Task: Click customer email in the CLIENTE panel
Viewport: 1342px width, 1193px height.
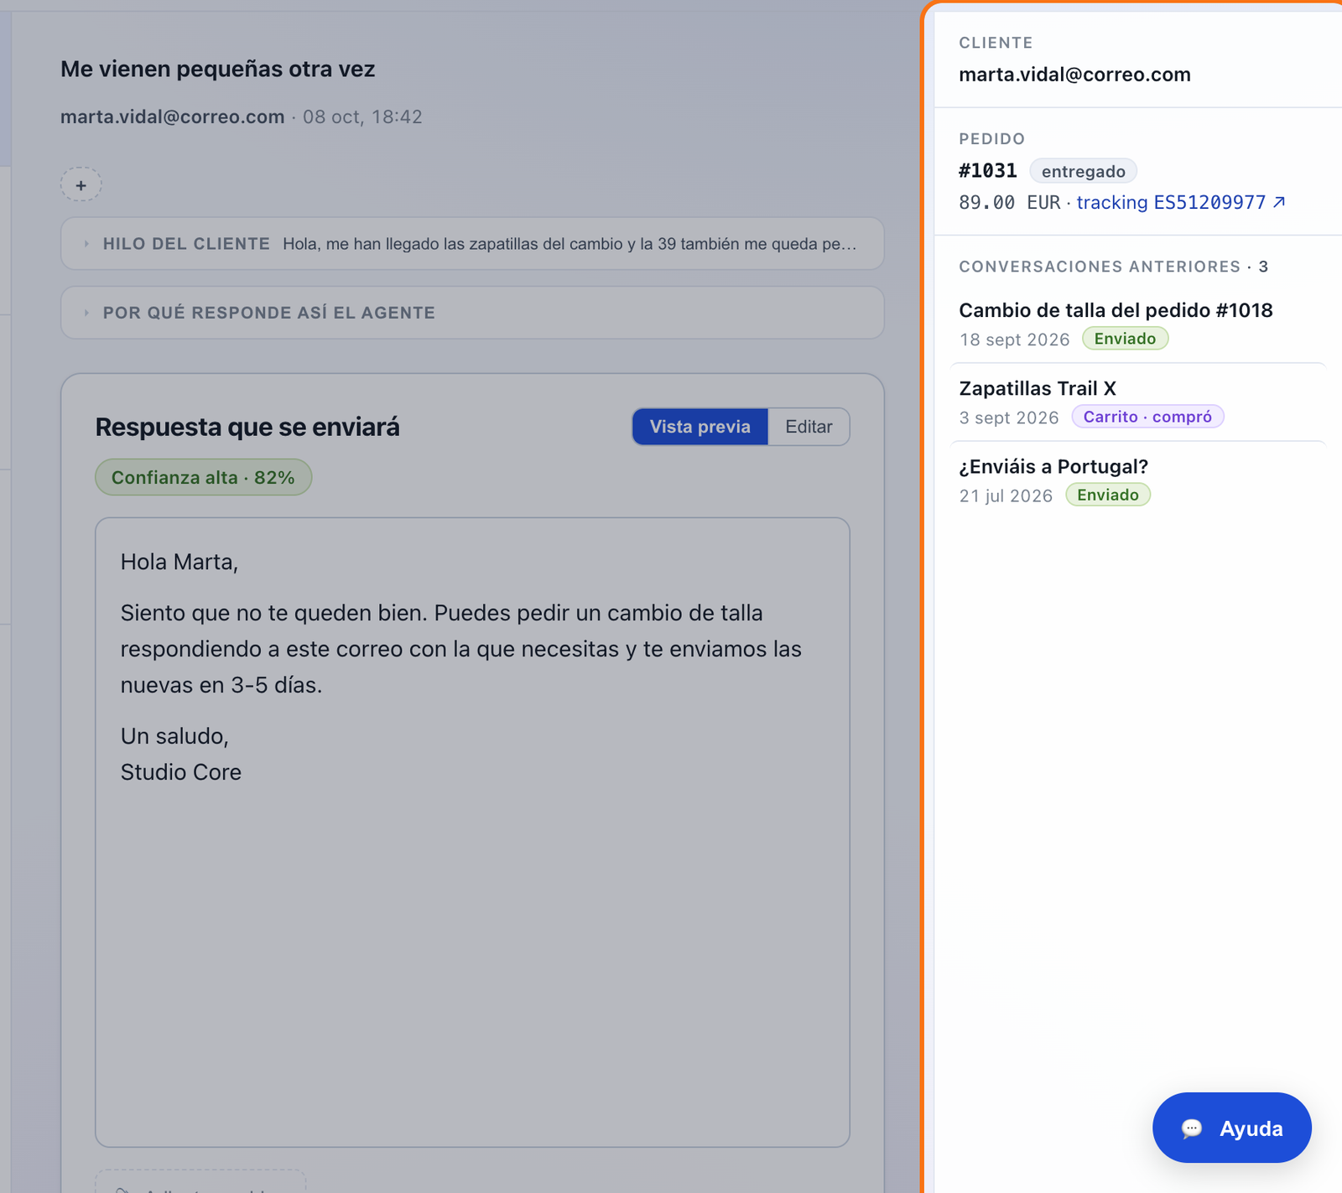Action: (1074, 75)
